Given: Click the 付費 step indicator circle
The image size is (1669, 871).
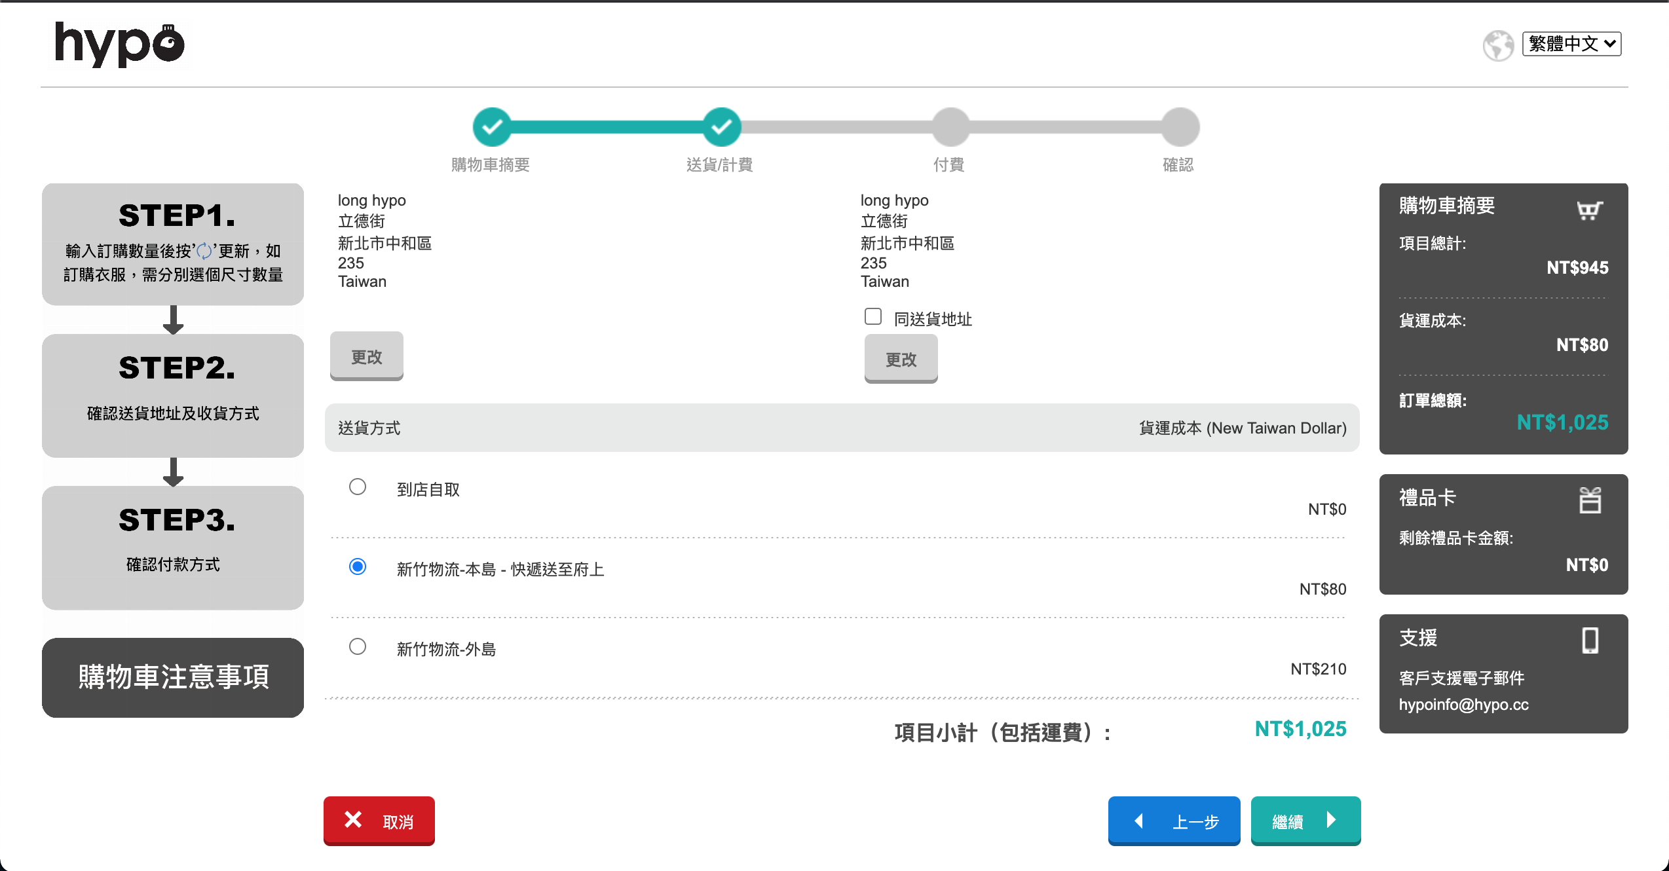Looking at the screenshot, I should pos(950,127).
